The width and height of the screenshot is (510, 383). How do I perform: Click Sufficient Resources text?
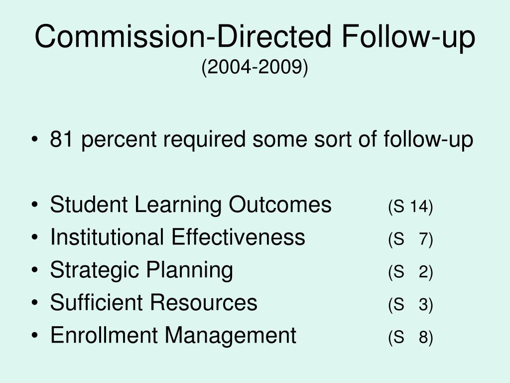[x=153, y=302]
